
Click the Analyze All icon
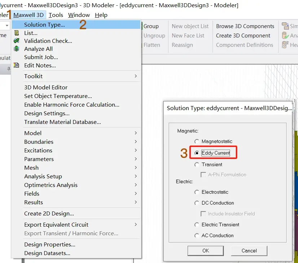pos(17,49)
